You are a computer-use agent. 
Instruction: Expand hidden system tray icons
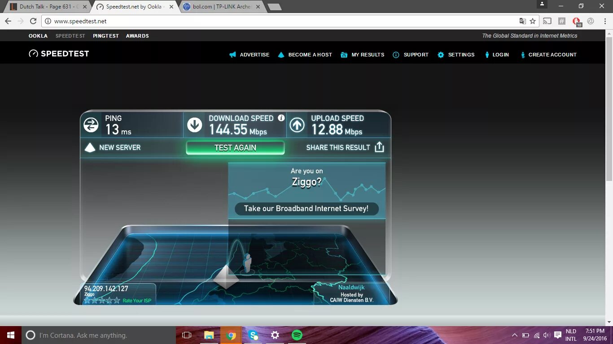pos(515,335)
